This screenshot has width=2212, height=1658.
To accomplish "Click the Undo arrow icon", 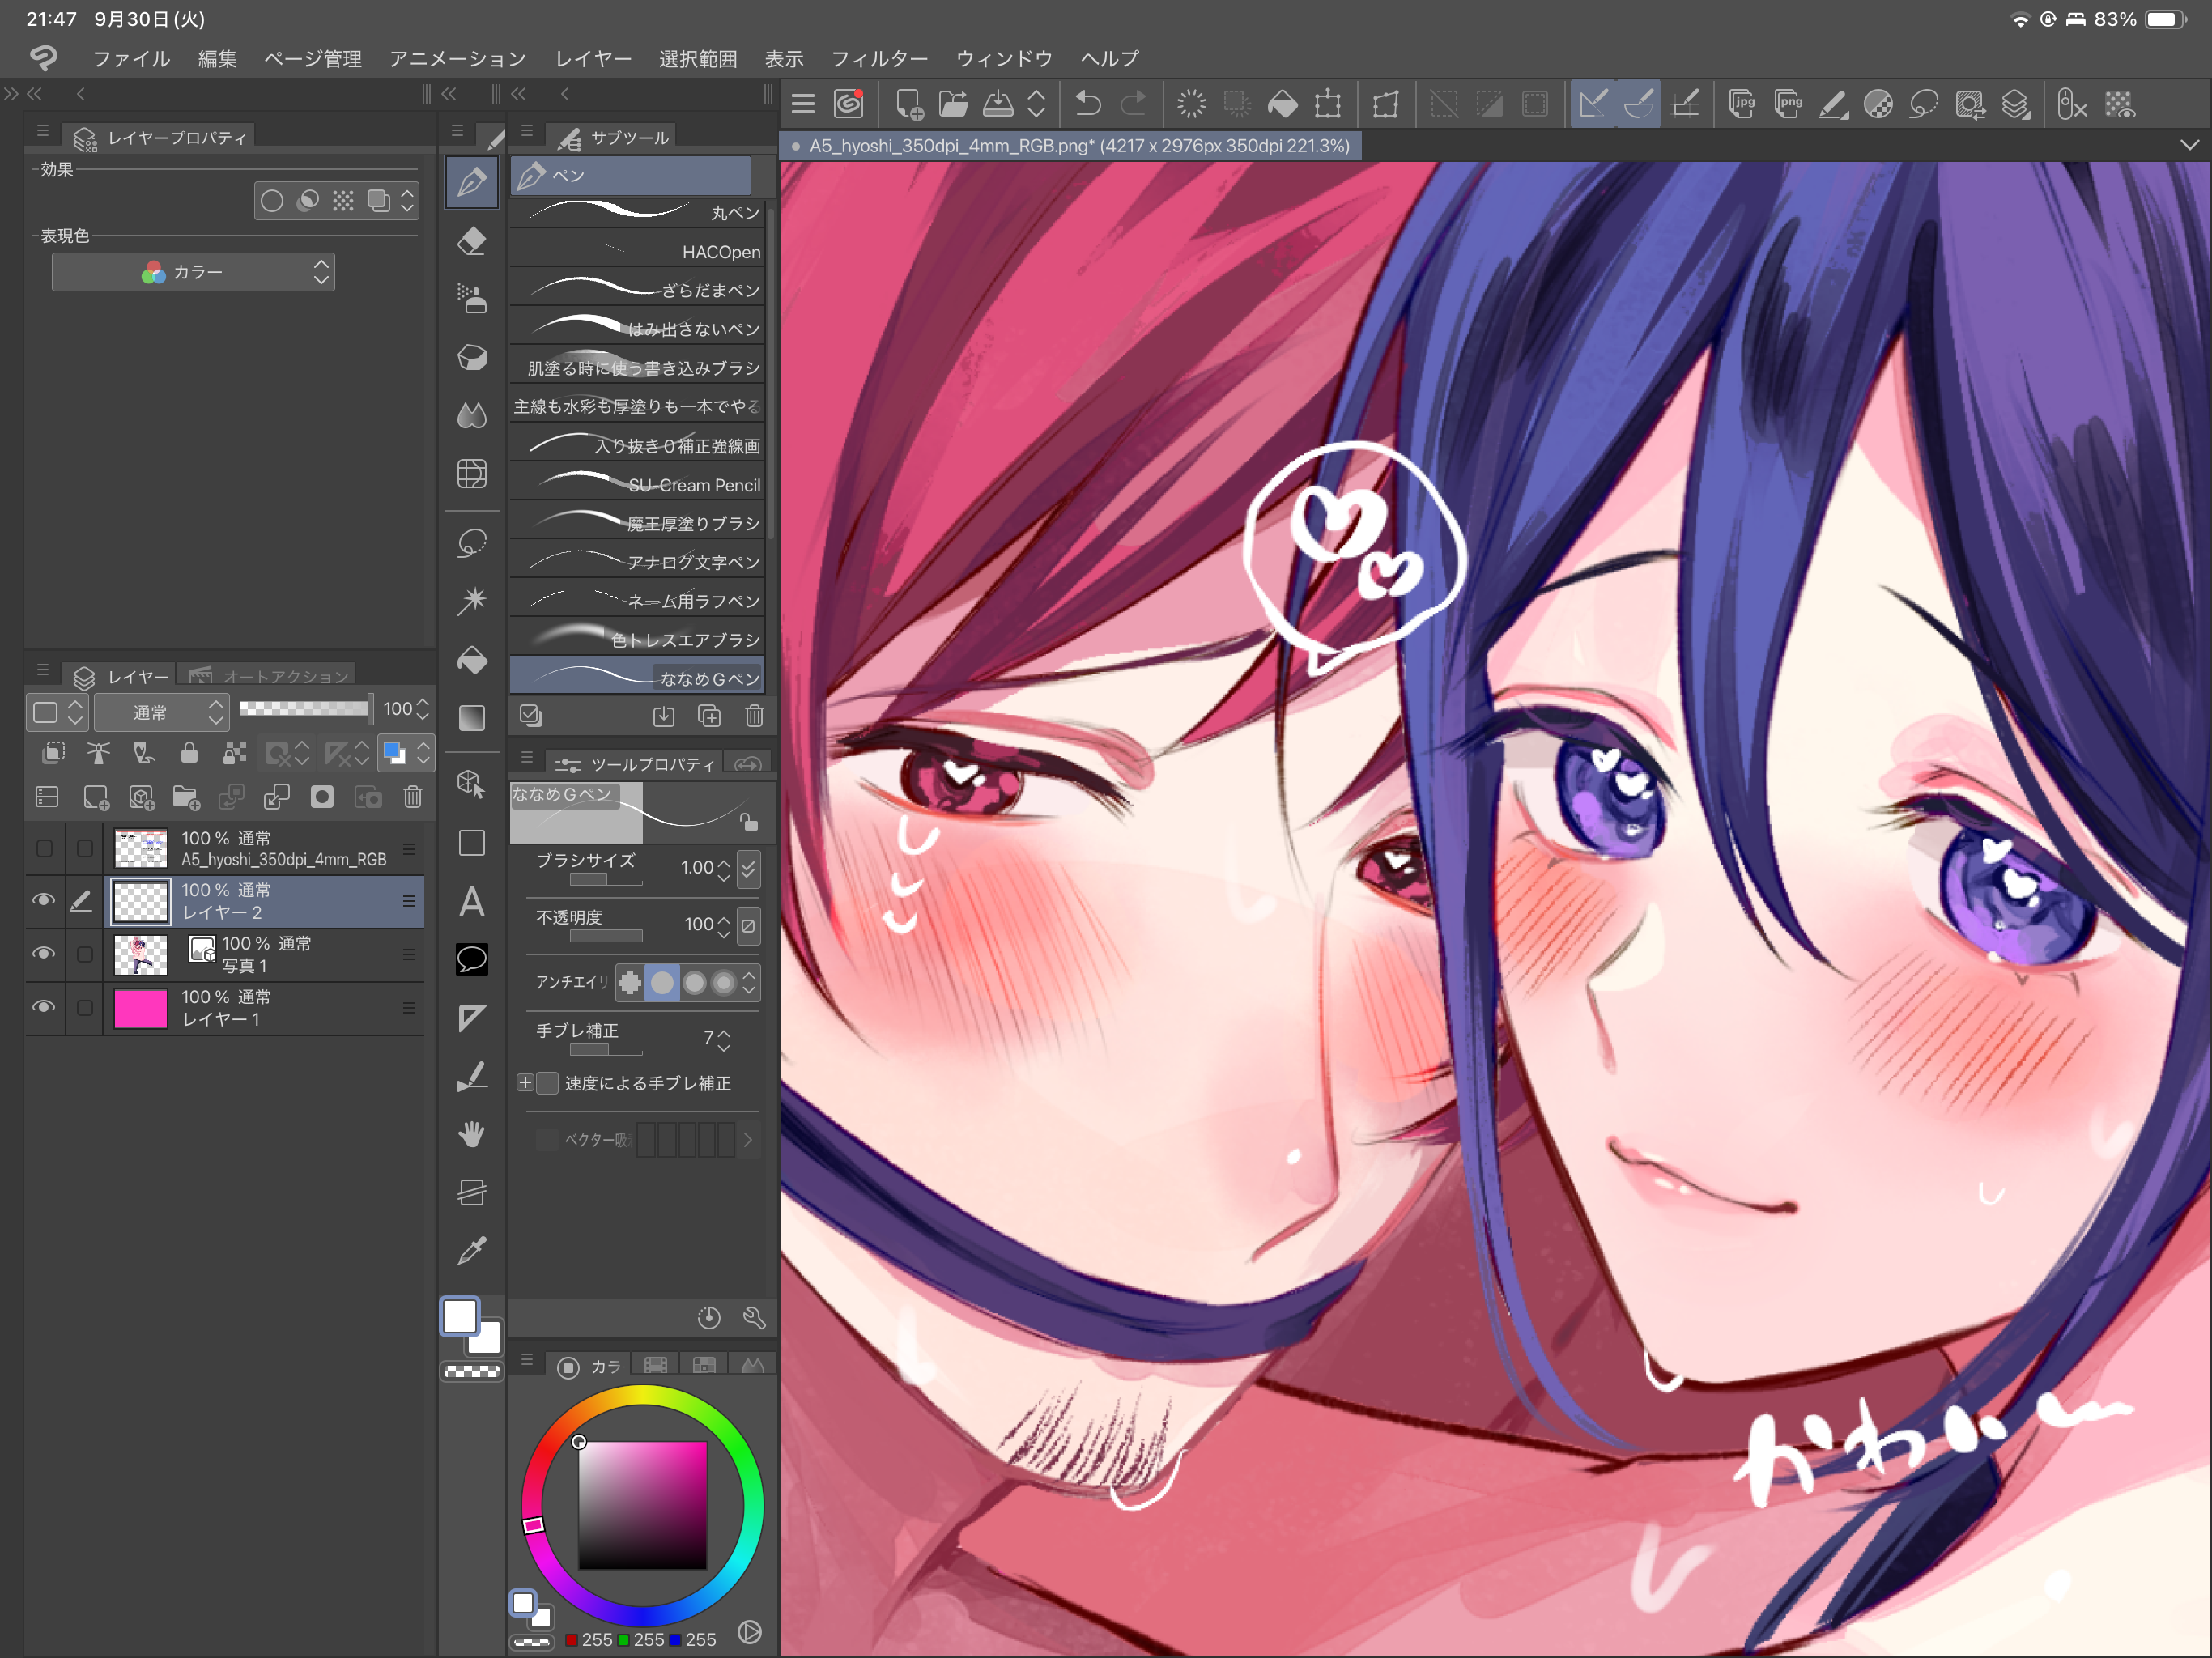I will click(1088, 104).
